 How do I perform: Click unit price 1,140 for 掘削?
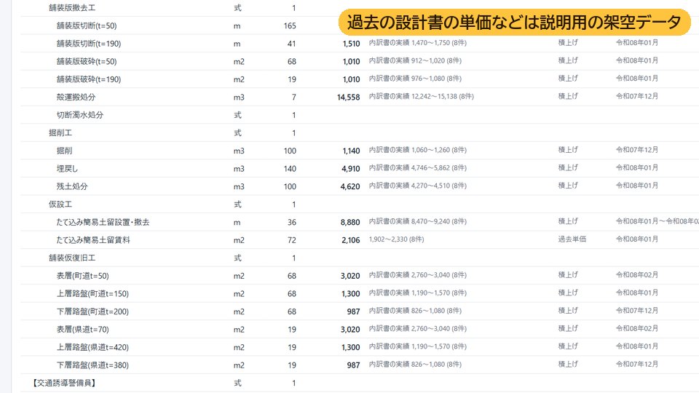click(x=351, y=151)
